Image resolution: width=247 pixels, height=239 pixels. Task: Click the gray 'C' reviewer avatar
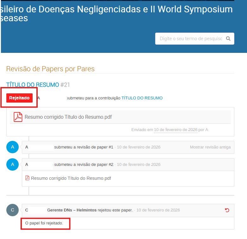point(13,210)
